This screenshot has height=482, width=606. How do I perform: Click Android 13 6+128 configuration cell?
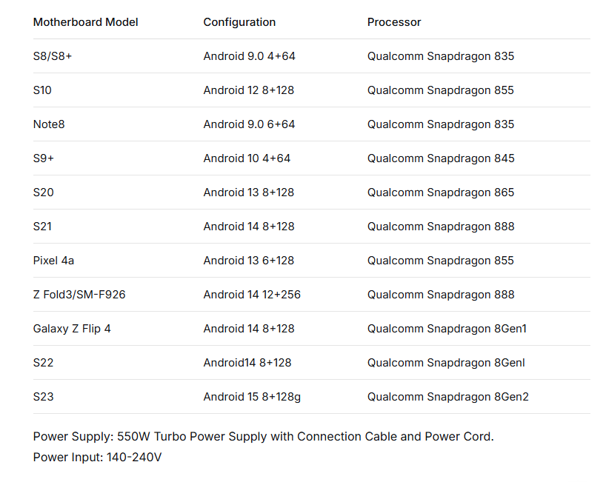[249, 261]
